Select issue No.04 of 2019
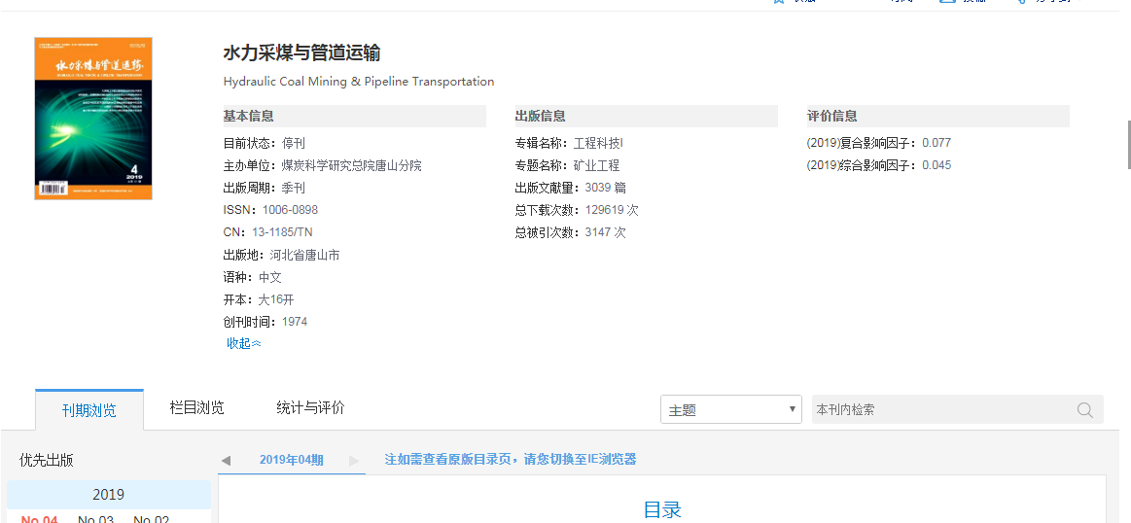Image resolution: width=1131 pixels, height=523 pixels. (x=39, y=518)
